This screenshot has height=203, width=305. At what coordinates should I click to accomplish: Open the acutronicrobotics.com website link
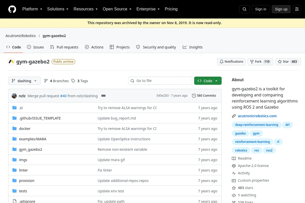point(257,116)
